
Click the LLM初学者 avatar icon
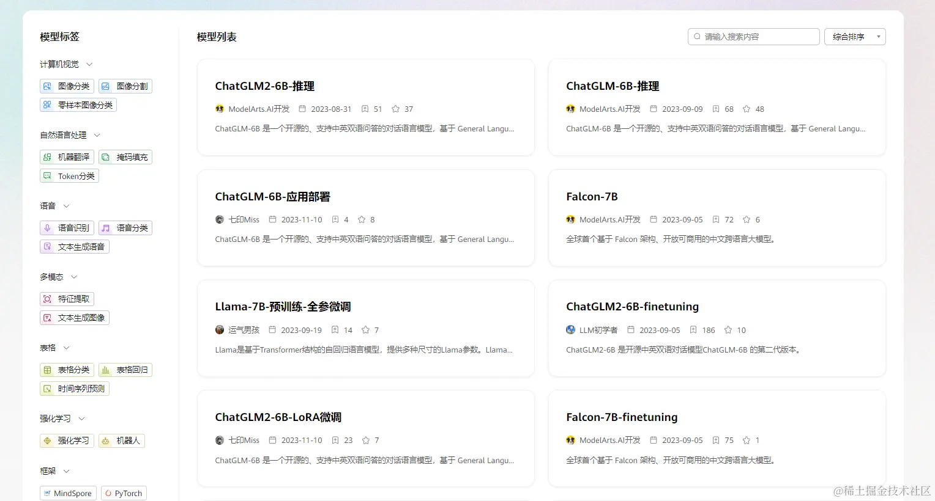tap(570, 330)
